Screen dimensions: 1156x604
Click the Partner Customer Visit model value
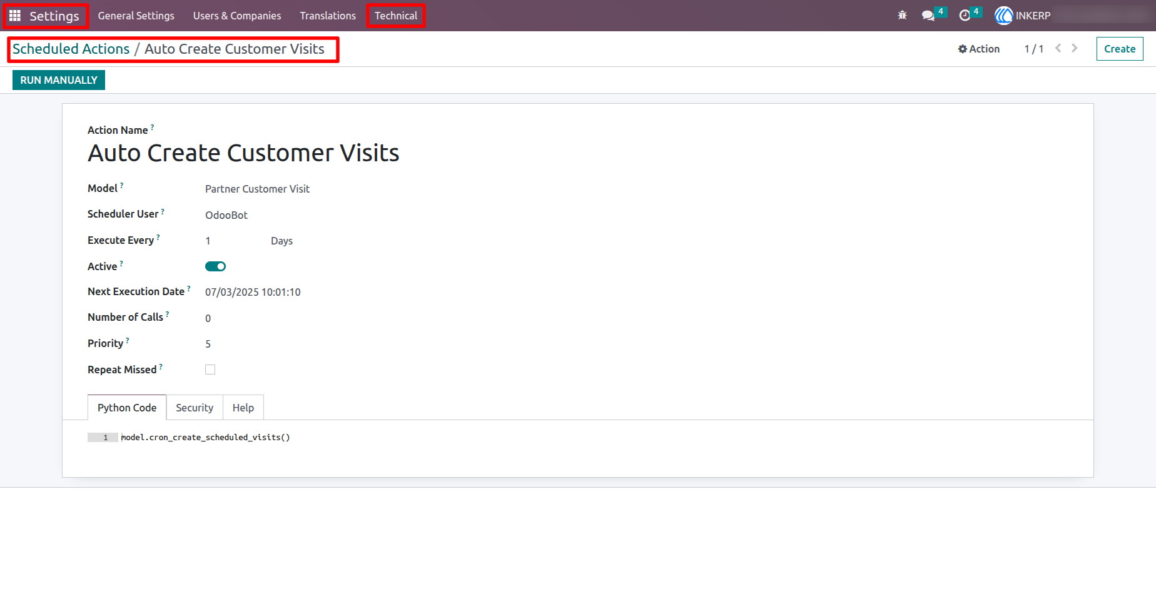[x=257, y=189]
